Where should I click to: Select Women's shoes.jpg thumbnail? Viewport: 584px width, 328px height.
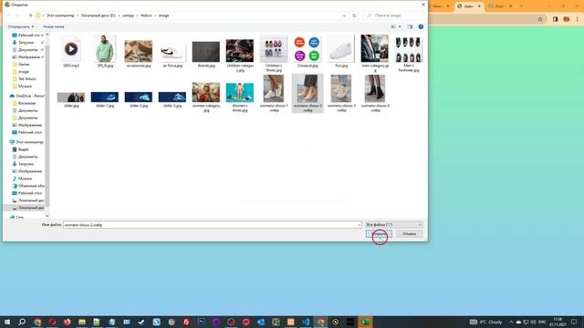tap(240, 97)
